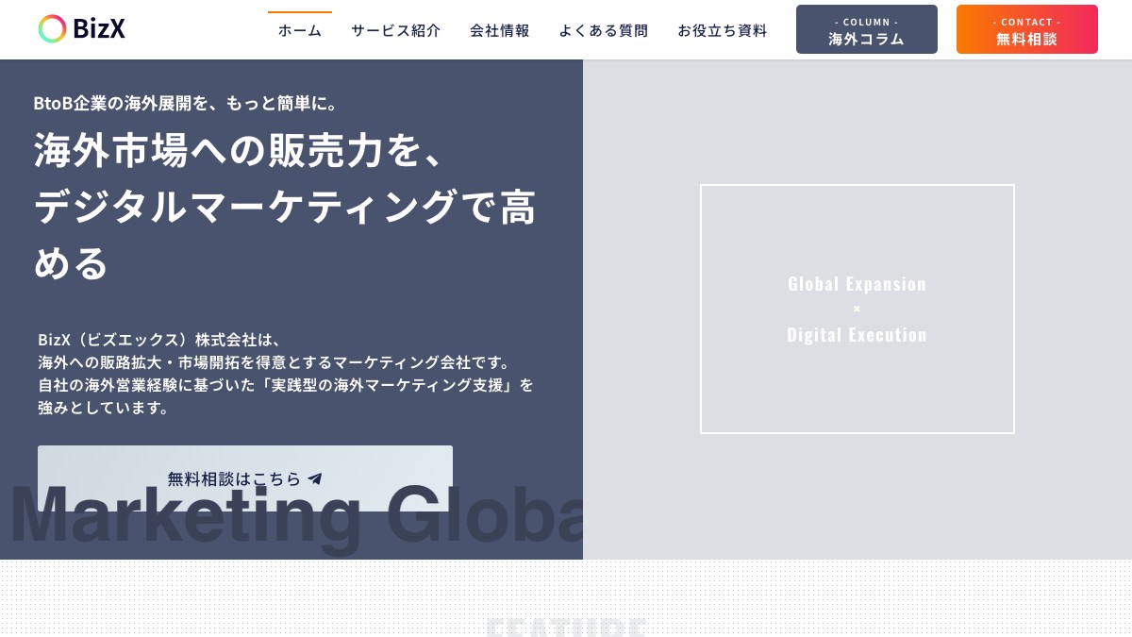Open the ホーム menu item
This screenshot has height=637, width=1132.
(x=300, y=30)
